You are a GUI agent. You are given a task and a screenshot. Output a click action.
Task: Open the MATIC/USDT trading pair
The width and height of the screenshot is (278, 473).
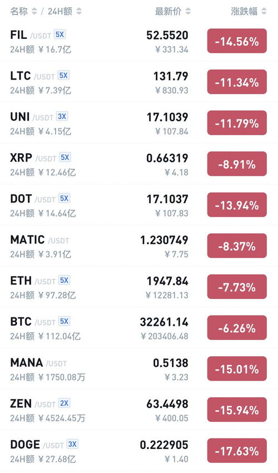(139, 245)
